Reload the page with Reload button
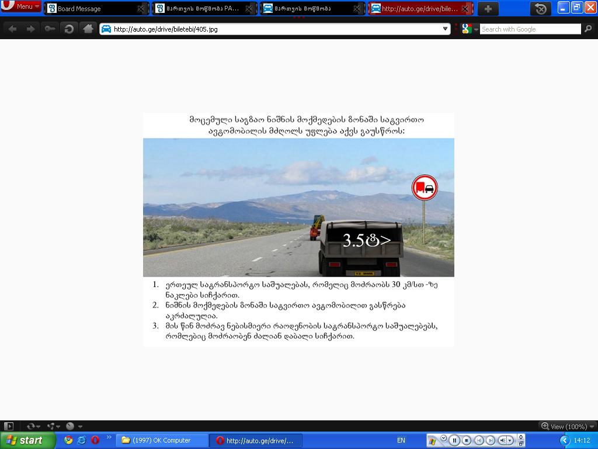Viewport: 598px width, 449px height. tap(69, 29)
